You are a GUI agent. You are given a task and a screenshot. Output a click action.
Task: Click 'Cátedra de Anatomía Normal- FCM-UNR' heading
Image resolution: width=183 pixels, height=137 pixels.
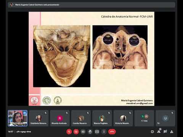click(x=127, y=16)
